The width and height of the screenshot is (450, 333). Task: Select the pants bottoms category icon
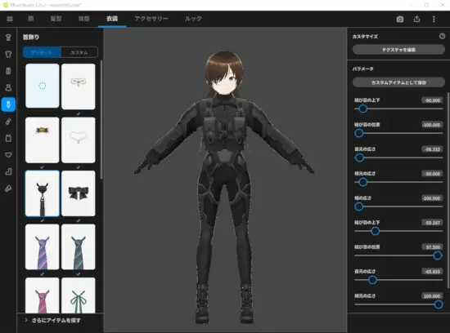click(x=8, y=71)
